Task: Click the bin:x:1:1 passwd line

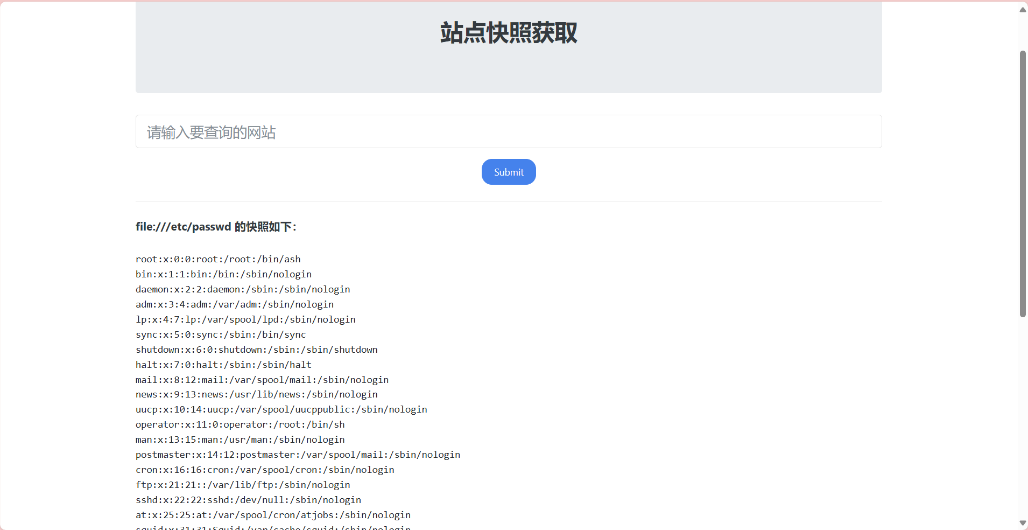Action: point(223,274)
